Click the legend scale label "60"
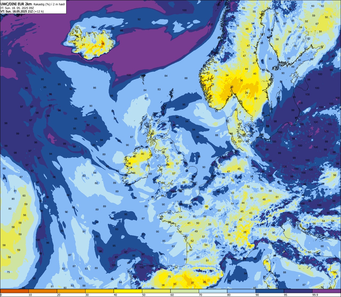This screenshot has height=297, width=341. 172,295
